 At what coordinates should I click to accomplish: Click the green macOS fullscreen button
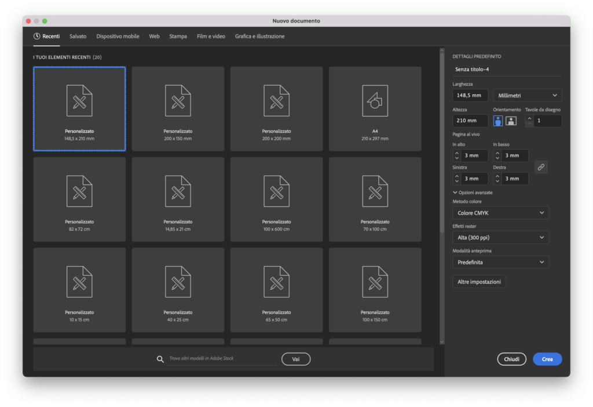(x=45, y=21)
